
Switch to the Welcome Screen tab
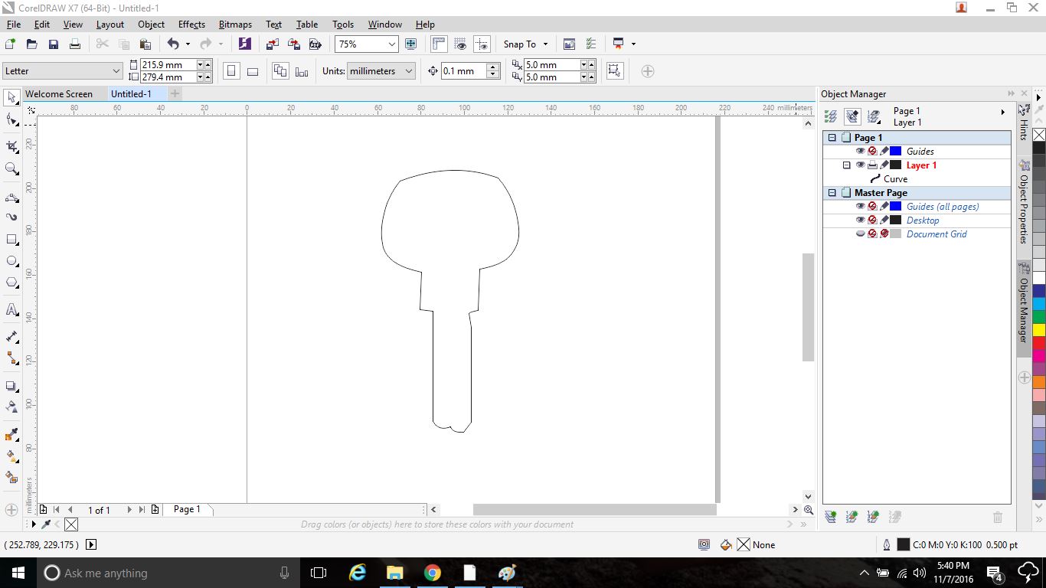pos(59,94)
